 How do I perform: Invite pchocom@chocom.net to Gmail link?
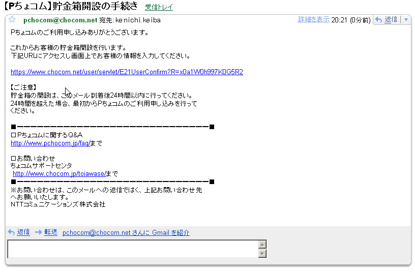pos(126,232)
